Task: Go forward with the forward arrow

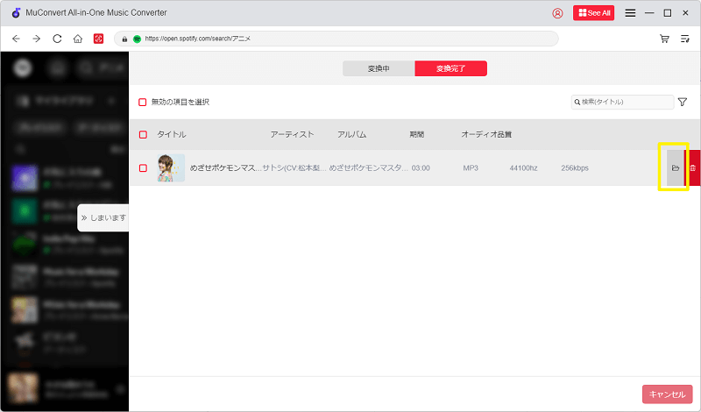Action: pos(37,39)
